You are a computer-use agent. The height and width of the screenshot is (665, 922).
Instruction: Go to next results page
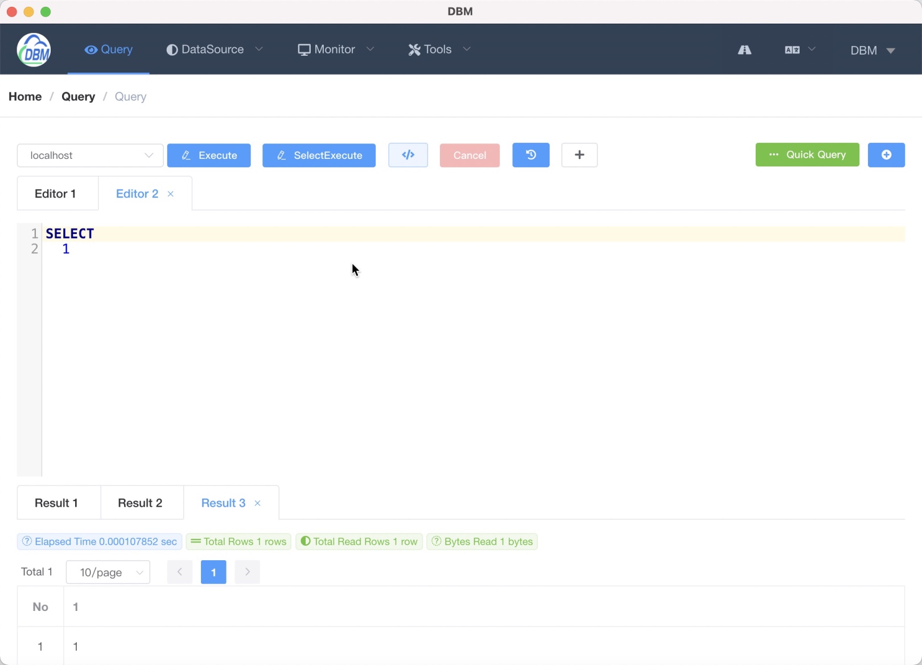click(248, 572)
